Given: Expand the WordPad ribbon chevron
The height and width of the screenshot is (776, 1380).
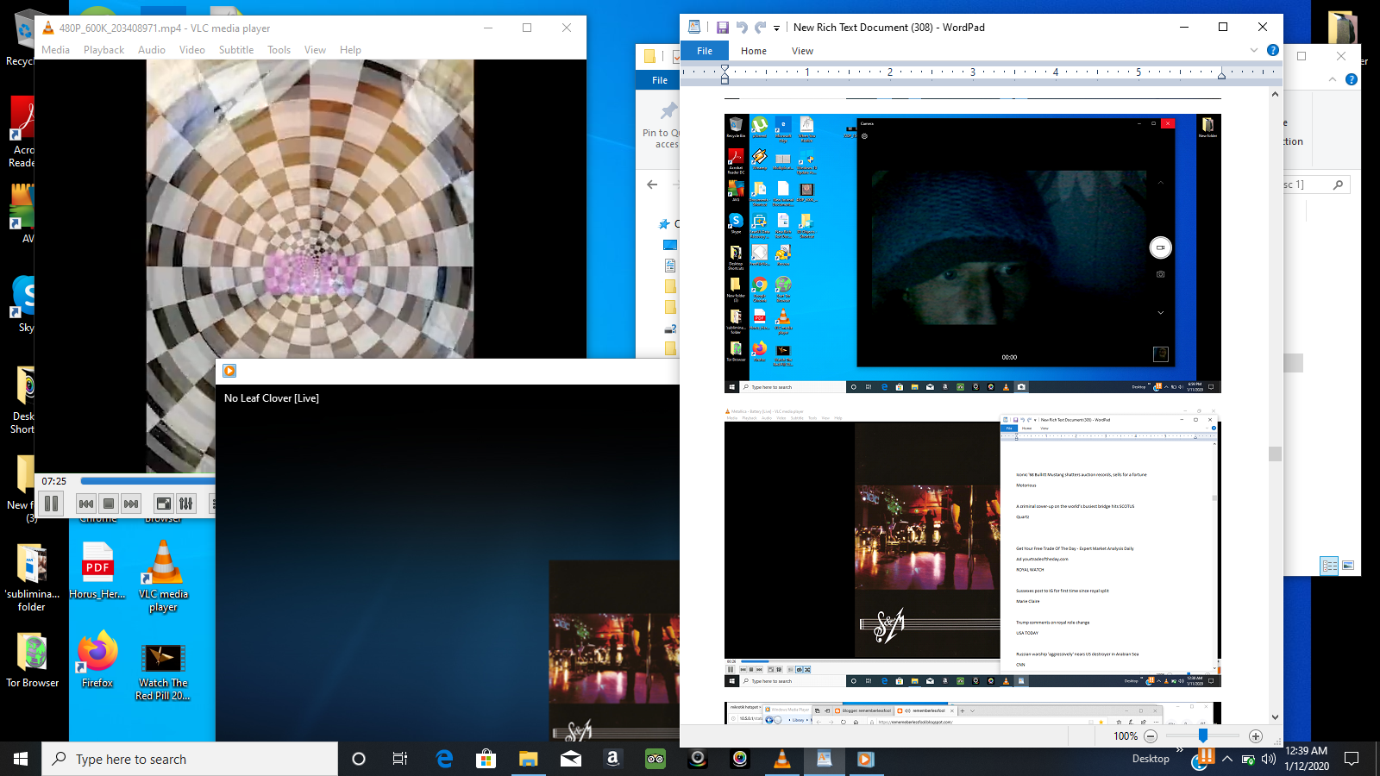Looking at the screenshot, I should 1254,50.
